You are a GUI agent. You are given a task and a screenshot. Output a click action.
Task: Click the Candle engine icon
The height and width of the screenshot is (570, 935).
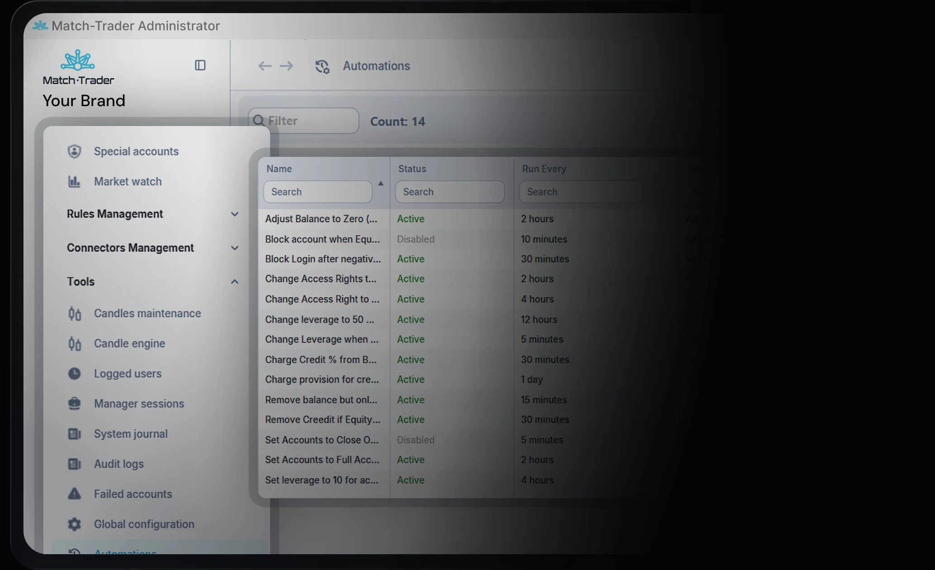[x=75, y=344]
